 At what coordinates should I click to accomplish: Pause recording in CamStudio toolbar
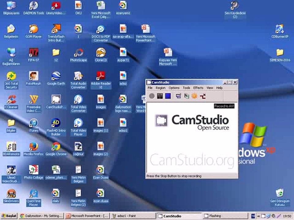point(160,96)
